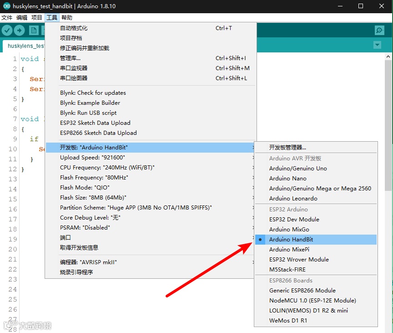Click the editor vertical scrollbar thumb
393x333 pixels.
[388, 125]
